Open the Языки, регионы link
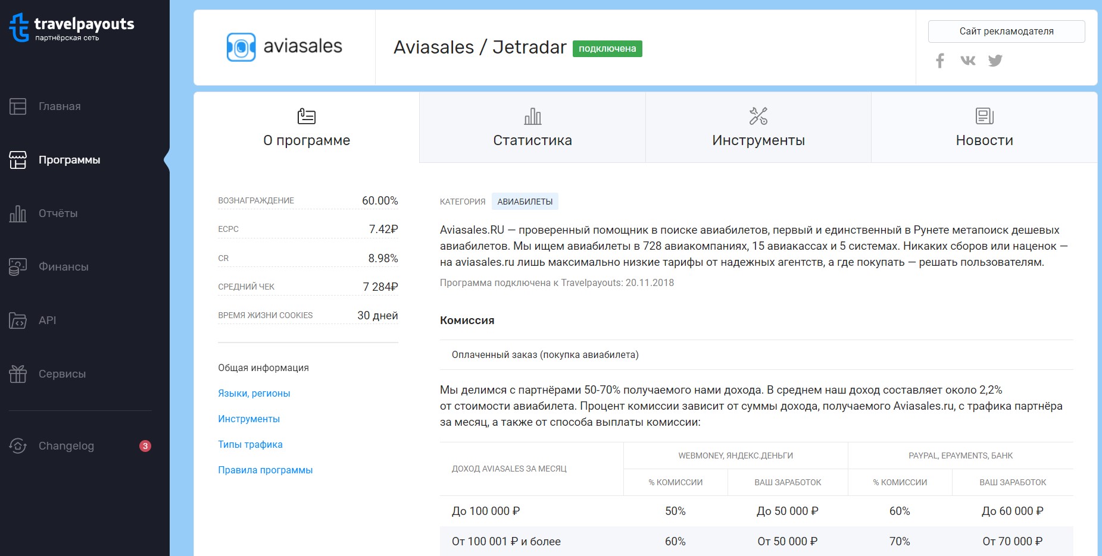This screenshot has width=1102, height=556. click(254, 394)
